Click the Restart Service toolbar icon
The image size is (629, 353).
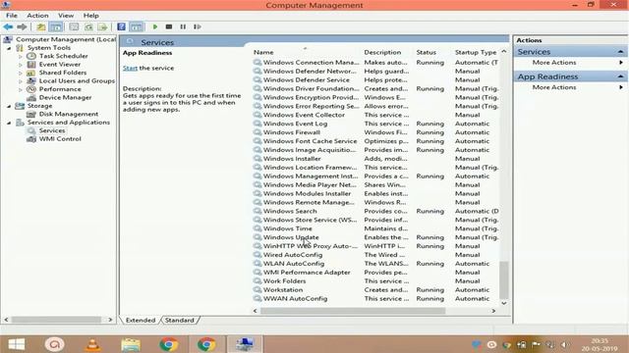coord(197,26)
